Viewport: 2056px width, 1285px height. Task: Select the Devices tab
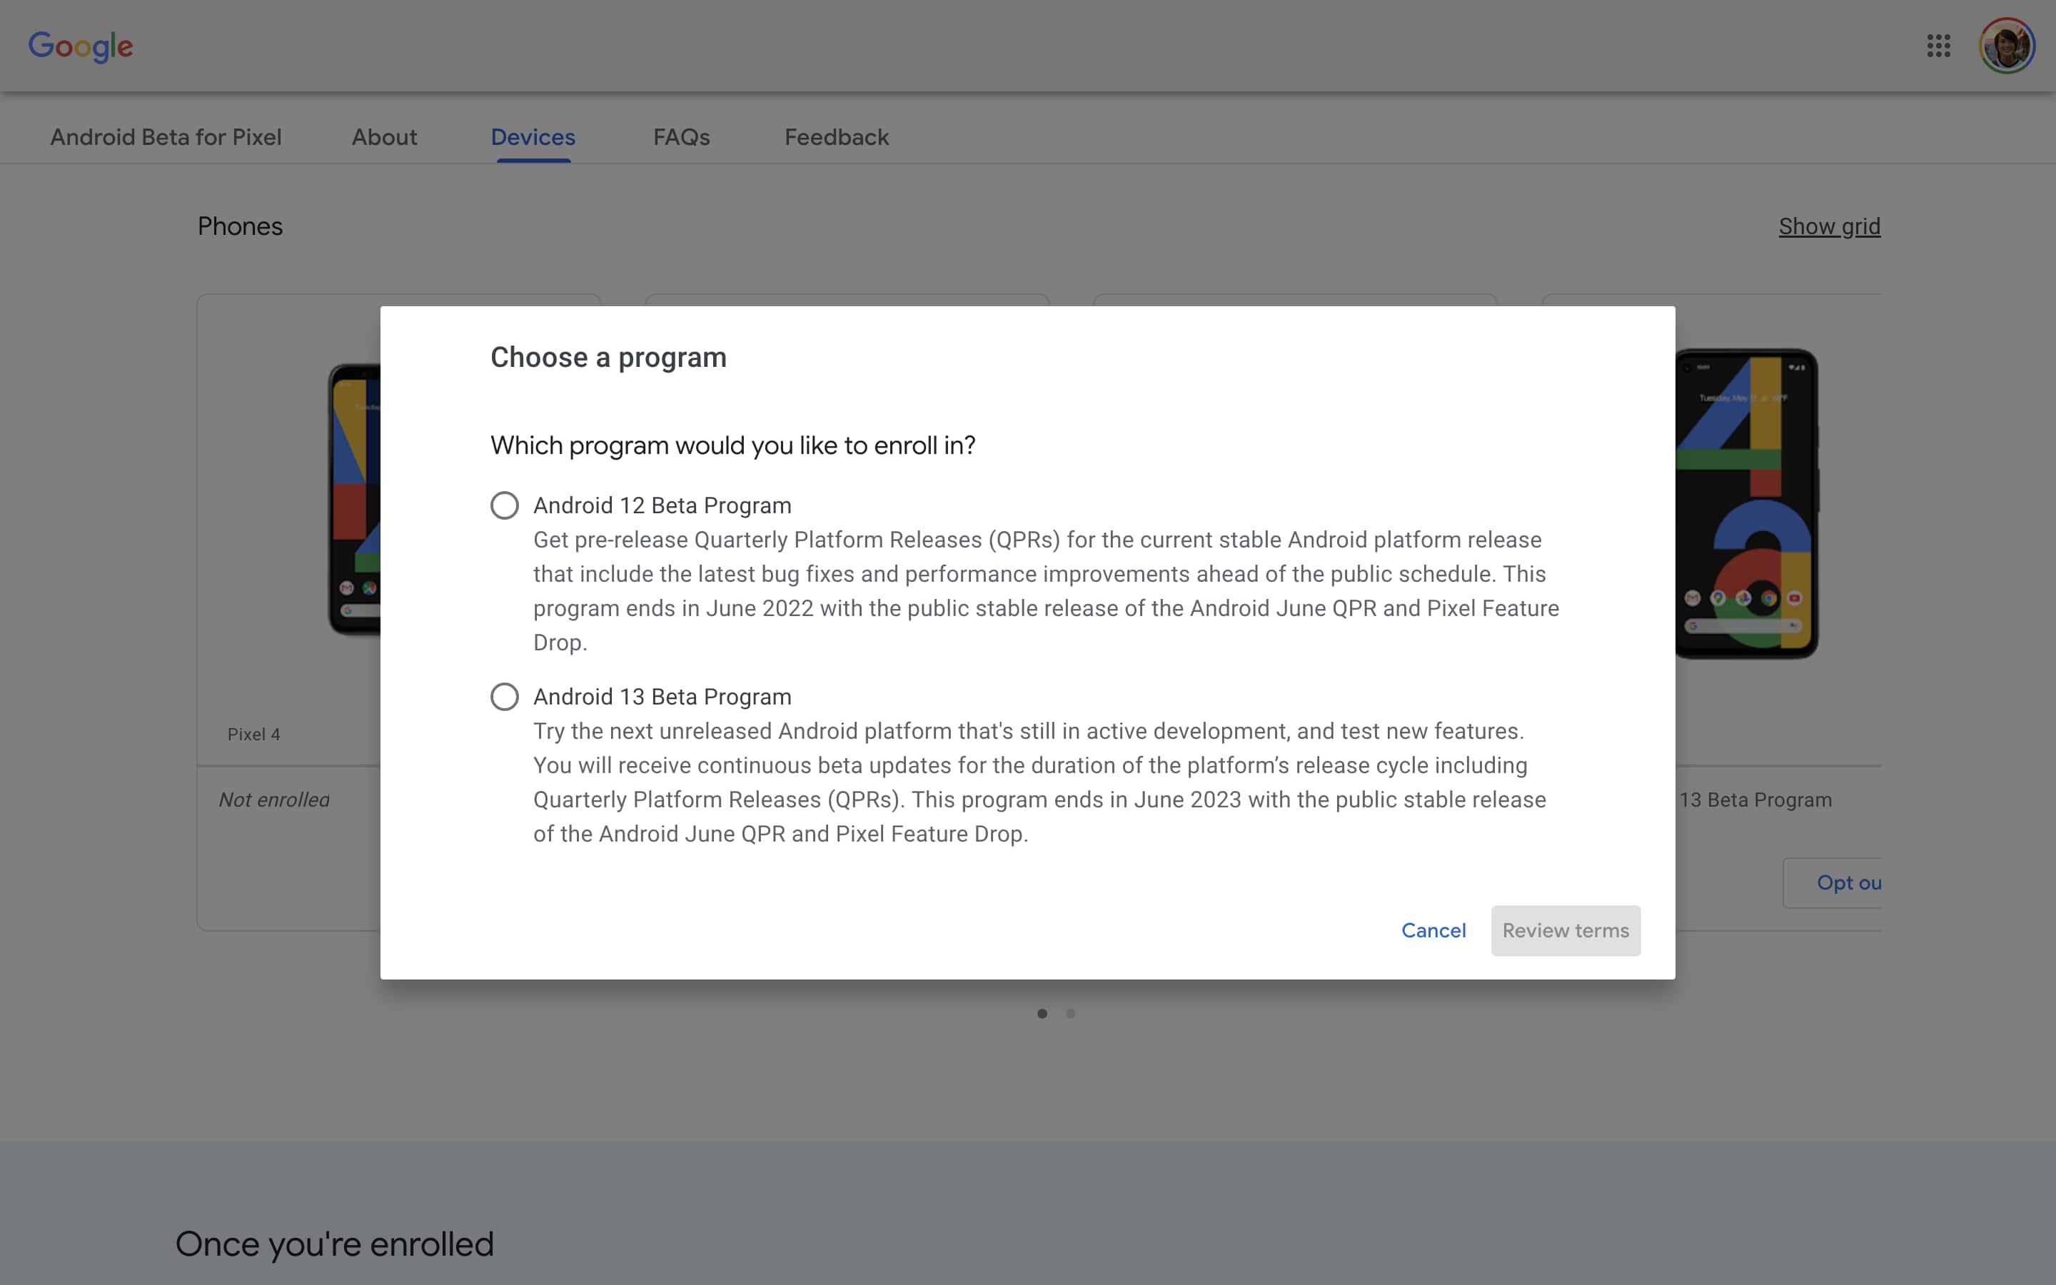pyautogui.click(x=533, y=137)
